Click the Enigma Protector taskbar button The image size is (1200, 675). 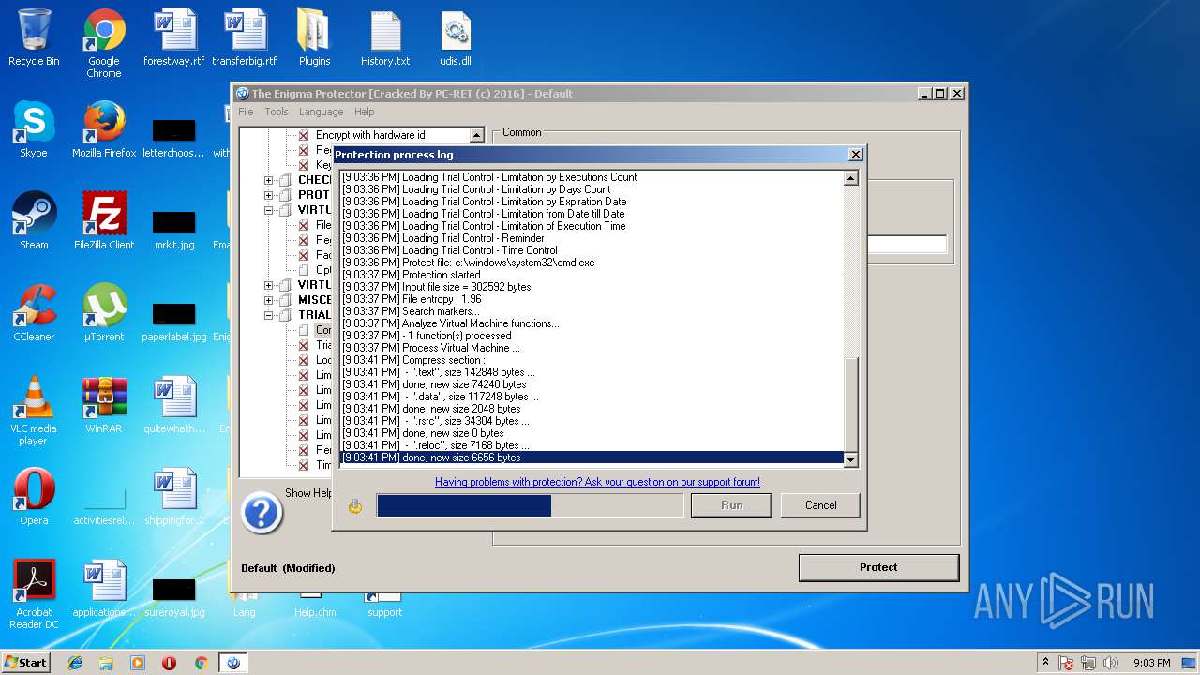[x=233, y=663]
